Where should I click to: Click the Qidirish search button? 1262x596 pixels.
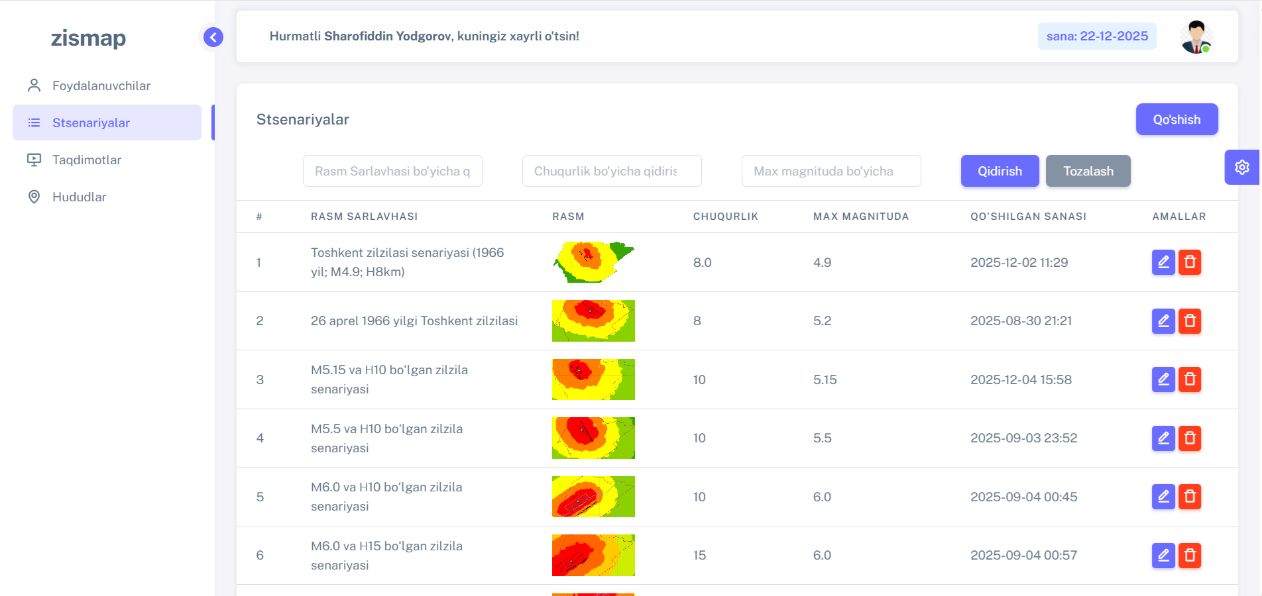click(1000, 171)
